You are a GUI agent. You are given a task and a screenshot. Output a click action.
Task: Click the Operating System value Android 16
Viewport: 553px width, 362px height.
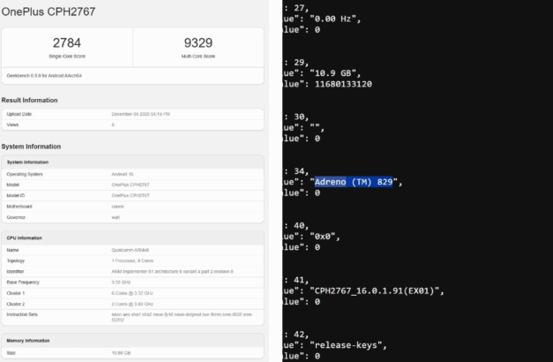click(x=123, y=174)
